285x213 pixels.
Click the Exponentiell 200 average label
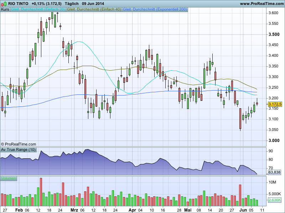point(155,9)
